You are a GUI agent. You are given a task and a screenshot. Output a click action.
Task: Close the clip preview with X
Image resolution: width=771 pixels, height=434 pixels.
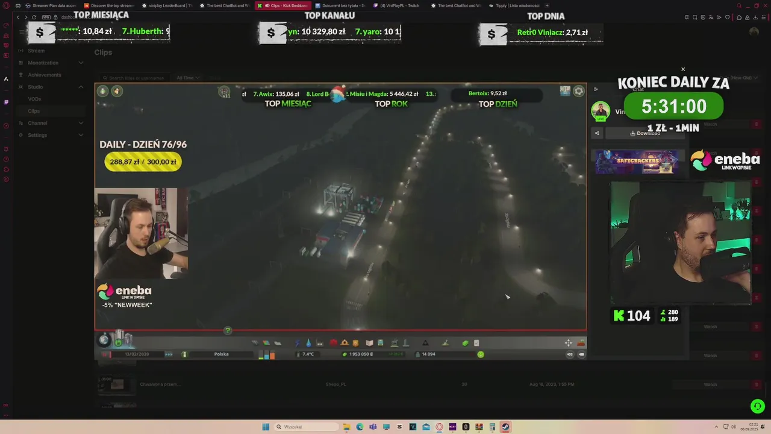click(683, 69)
